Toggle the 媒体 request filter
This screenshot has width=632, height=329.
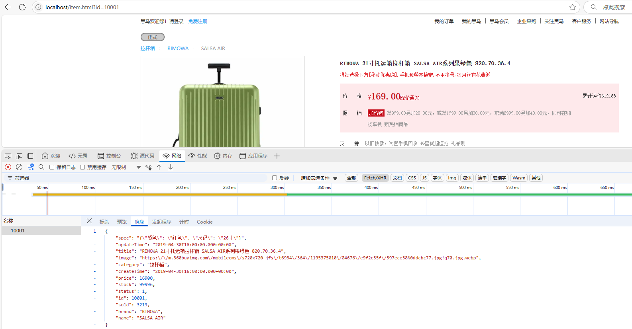[x=467, y=178]
